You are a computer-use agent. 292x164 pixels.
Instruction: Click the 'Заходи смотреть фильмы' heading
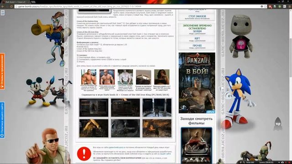click(x=196, y=121)
